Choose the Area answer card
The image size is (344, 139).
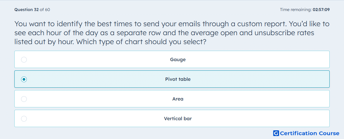click(172, 99)
